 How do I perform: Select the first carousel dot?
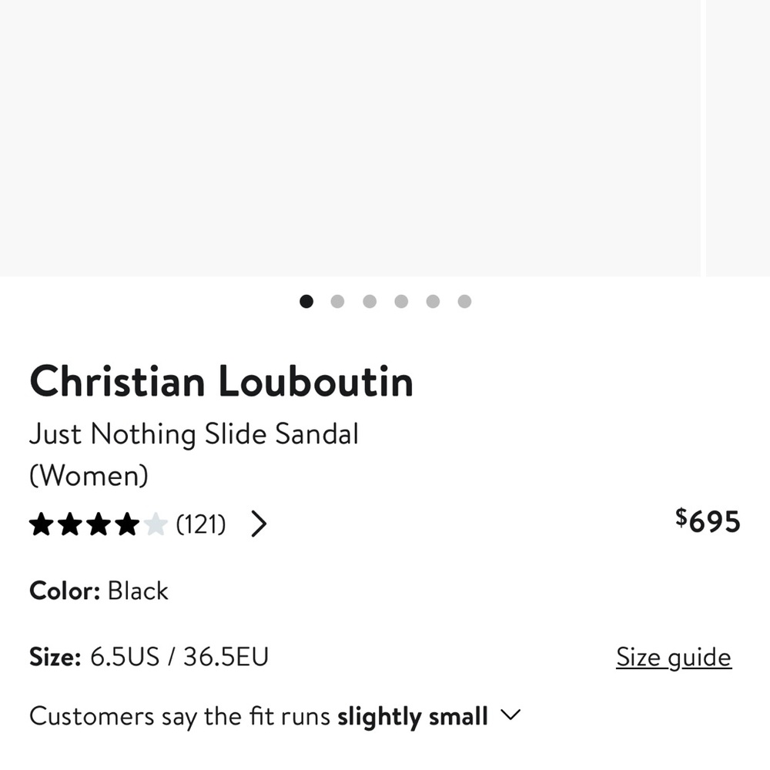pyautogui.click(x=306, y=301)
